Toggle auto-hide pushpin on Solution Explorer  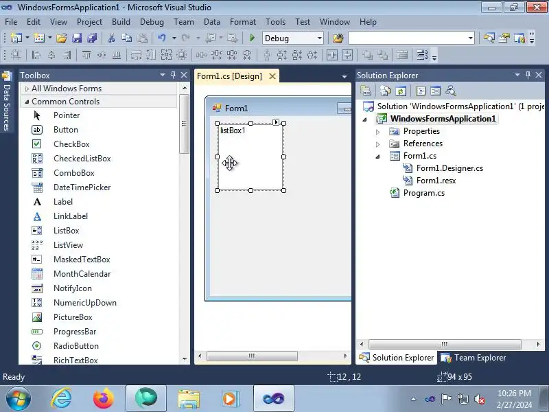pos(528,75)
